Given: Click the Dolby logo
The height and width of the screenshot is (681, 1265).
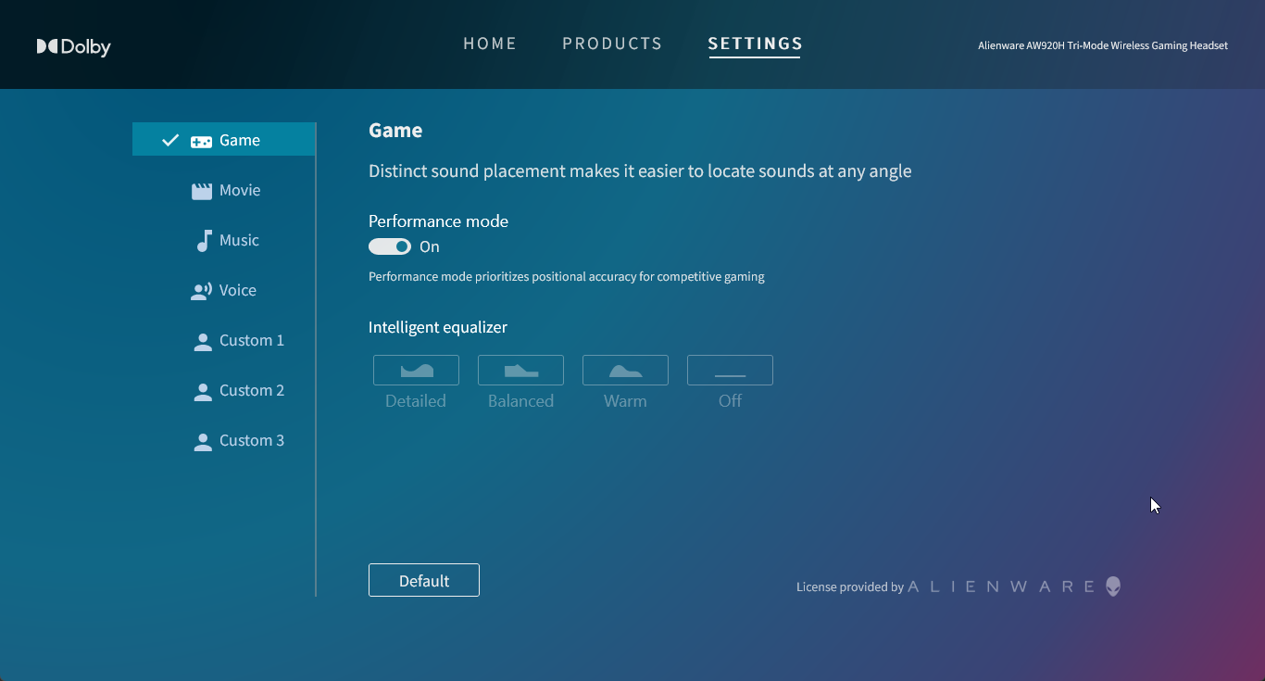Looking at the screenshot, I should point(73,46).
